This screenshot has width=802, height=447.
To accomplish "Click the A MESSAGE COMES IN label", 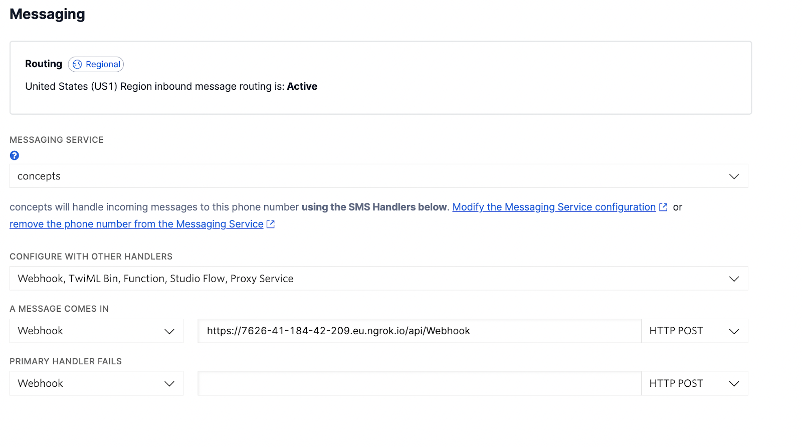I will (59, 309).
